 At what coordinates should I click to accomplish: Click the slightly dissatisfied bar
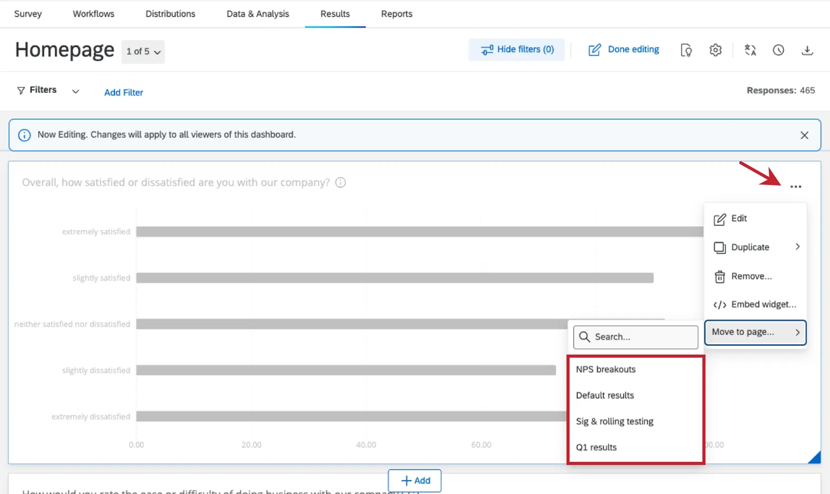(x=346, y=370)
